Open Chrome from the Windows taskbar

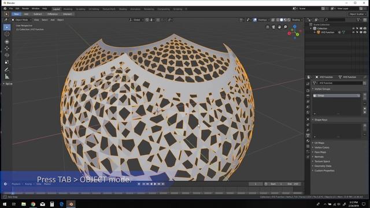point(33,204)
